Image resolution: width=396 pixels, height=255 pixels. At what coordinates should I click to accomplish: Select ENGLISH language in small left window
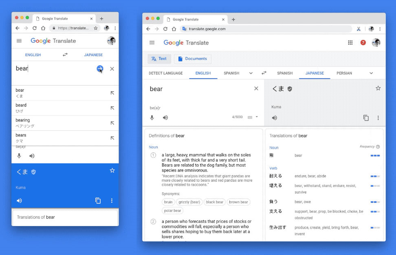pos(33,55)
